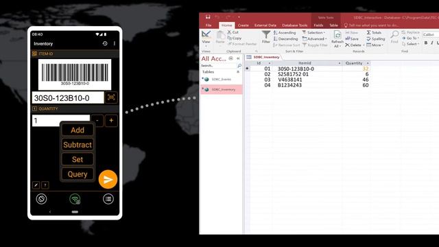This screenshot has height=247, width=439.
Task: Open the Calibri font name box
Action: tap(431, 35)
